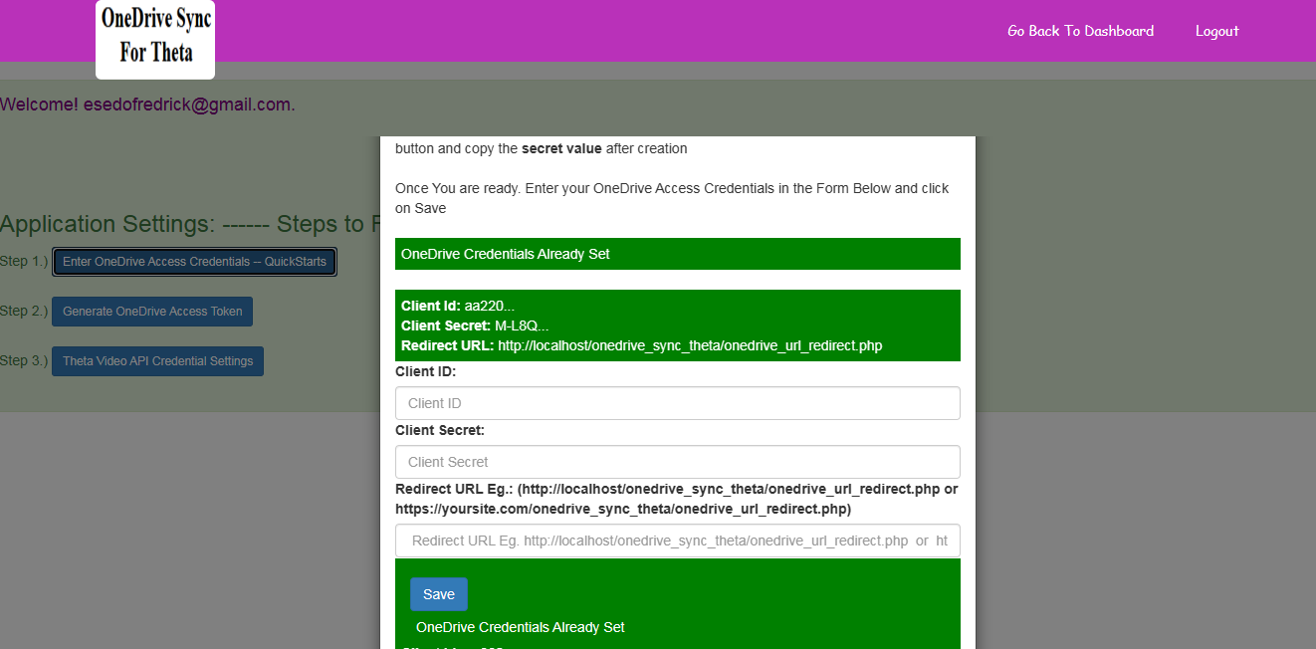This screenshot has width=1316, height=649.
Task: Click the Redirect URL localhost value in the green box
Action: 690,345
